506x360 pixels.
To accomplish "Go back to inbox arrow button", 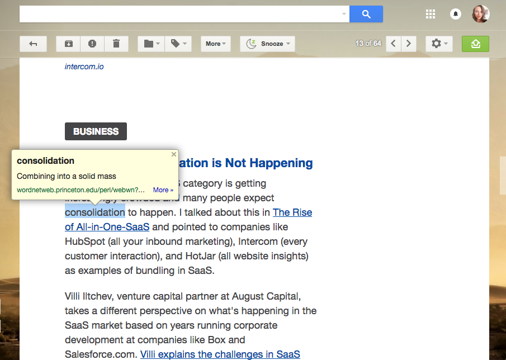I will click(x=33, y=44).
